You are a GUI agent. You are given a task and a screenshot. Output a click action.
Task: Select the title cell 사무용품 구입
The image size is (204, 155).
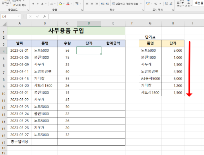point(66,31)
